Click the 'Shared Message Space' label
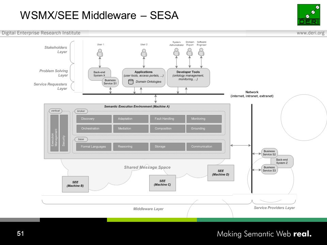The image size is (327, 245). click(147, 167)
